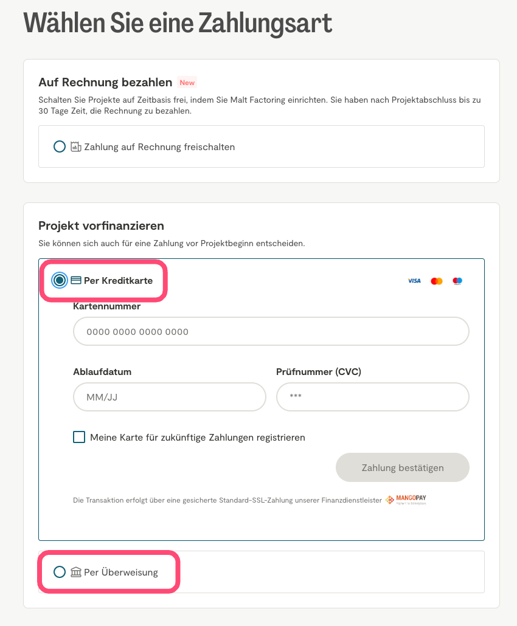517x626 pixels.
Task: Click the Maestro logo
Action: (457, 281)
